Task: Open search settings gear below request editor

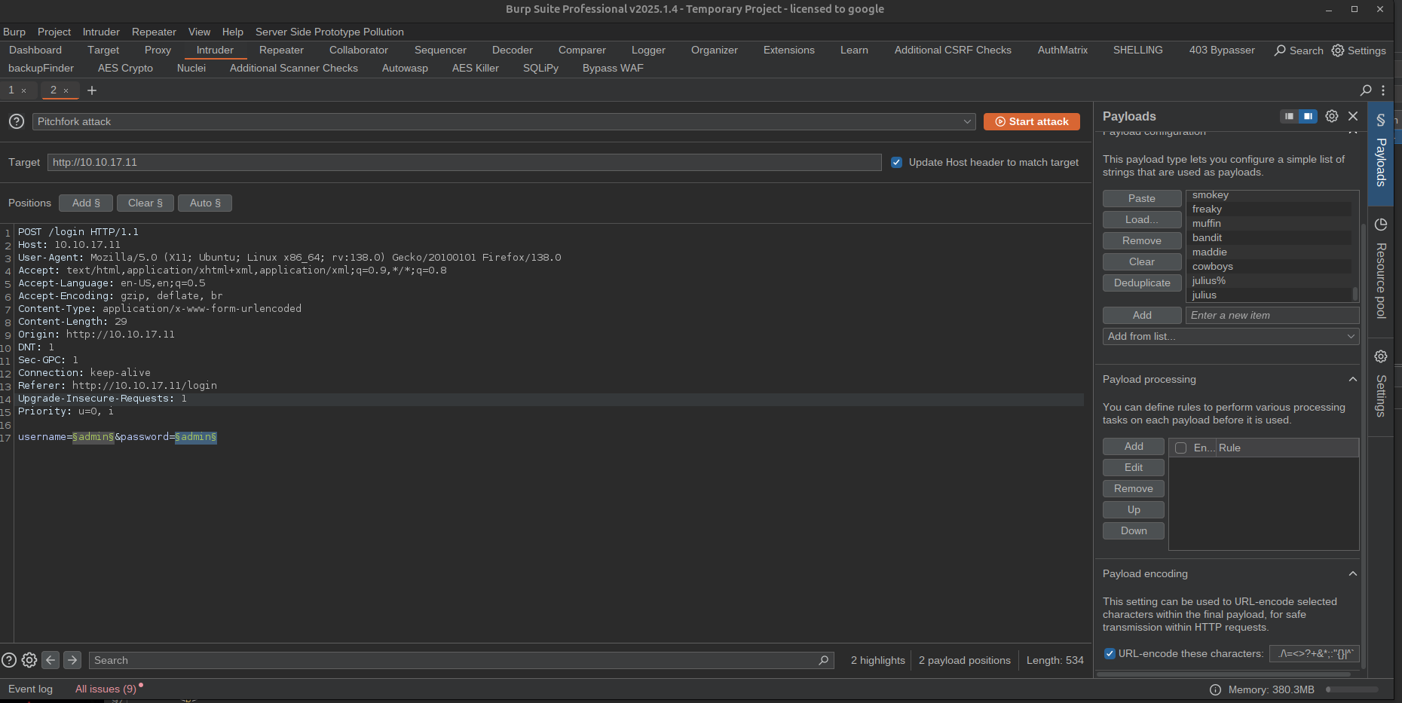Action: (x=29, y=660)
